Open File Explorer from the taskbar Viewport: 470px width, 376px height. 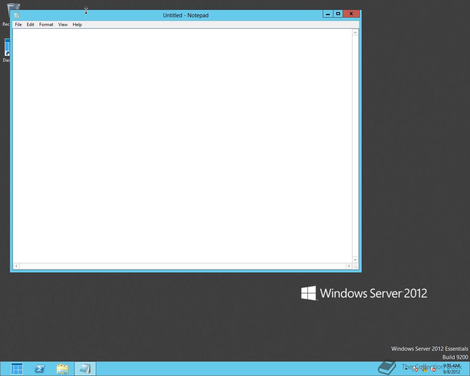click(x=62, y=369)
